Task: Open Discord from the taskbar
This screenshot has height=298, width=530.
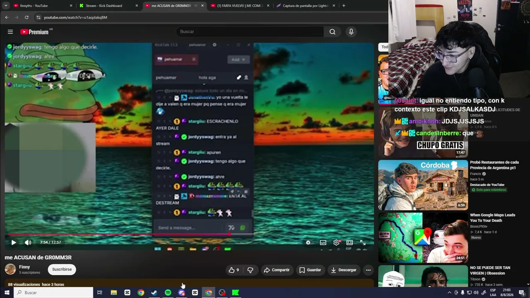Action: click(x=181, y=293)
